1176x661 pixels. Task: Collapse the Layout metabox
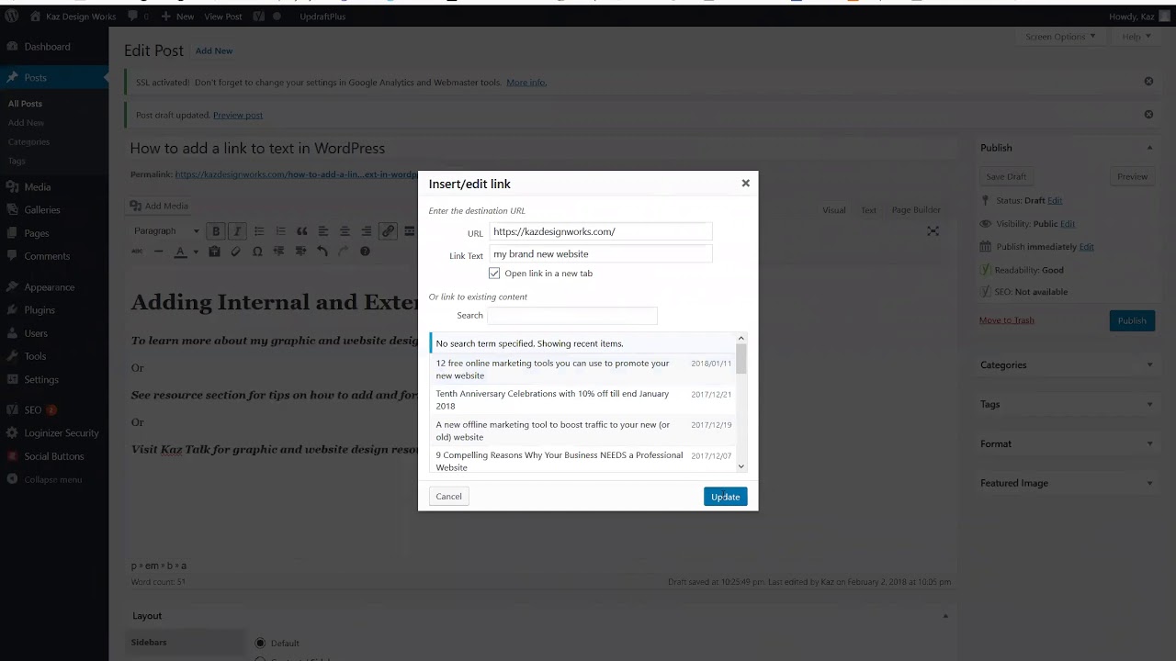944,616
